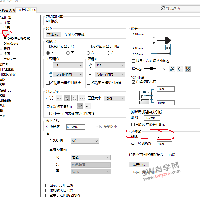Select the x/x fraction style icon
This screenshot has height=197, width=200.
tap(59, 98)
